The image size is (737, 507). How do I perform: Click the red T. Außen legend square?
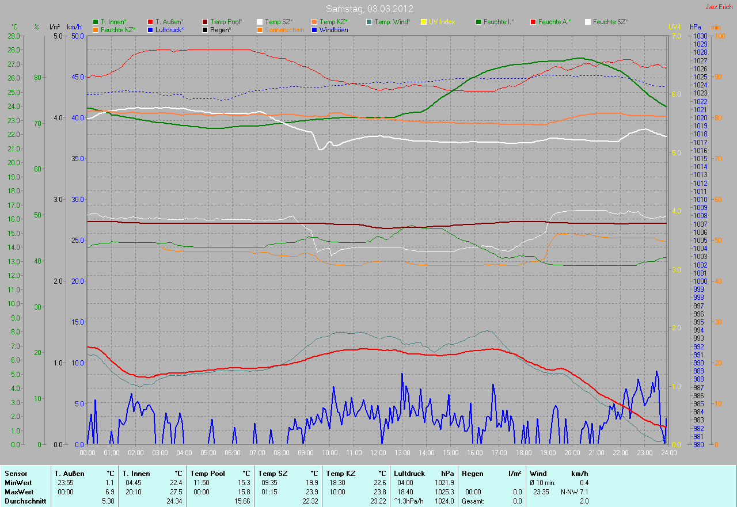(150, 22)
